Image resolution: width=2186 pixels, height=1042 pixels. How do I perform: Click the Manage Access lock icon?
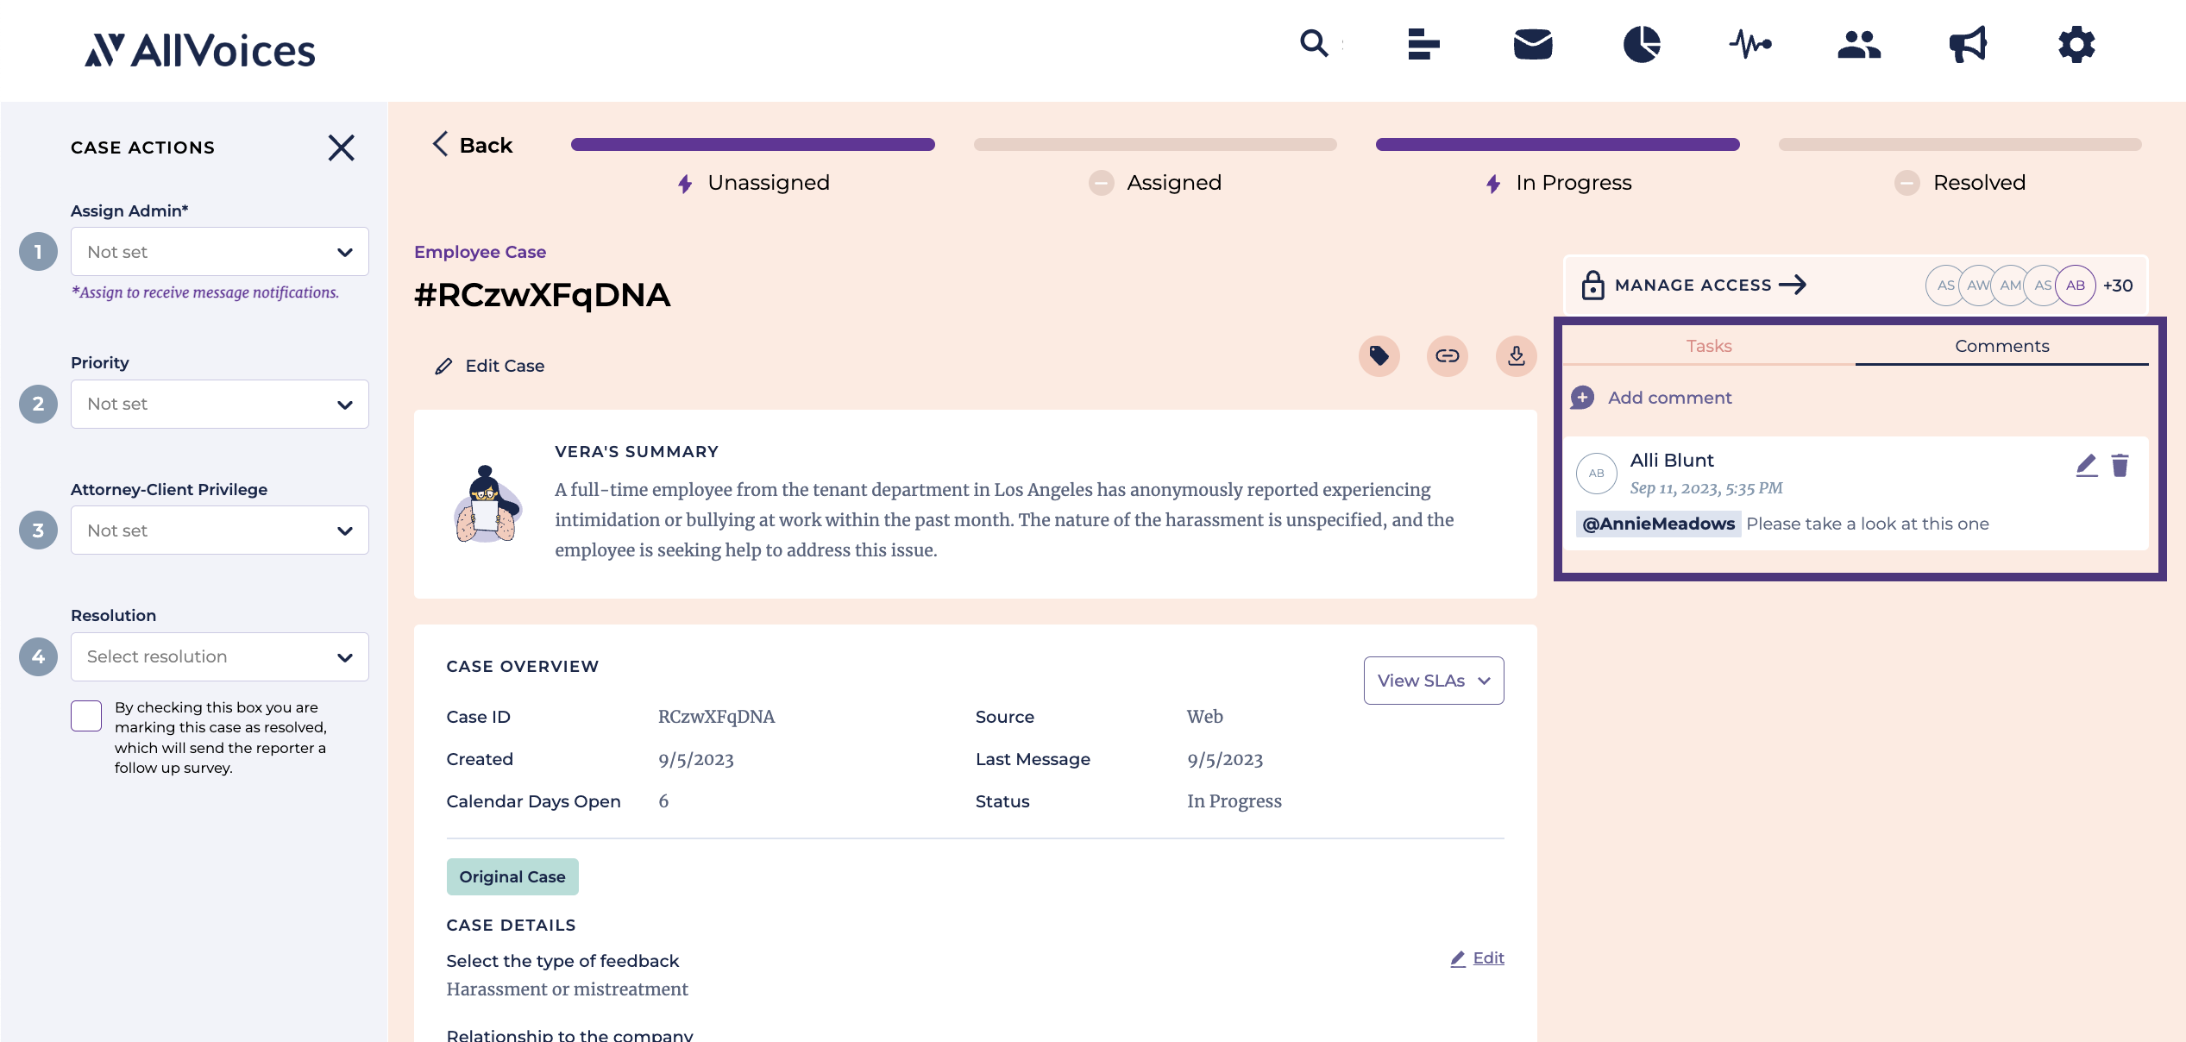click(x=1592, y=285)
